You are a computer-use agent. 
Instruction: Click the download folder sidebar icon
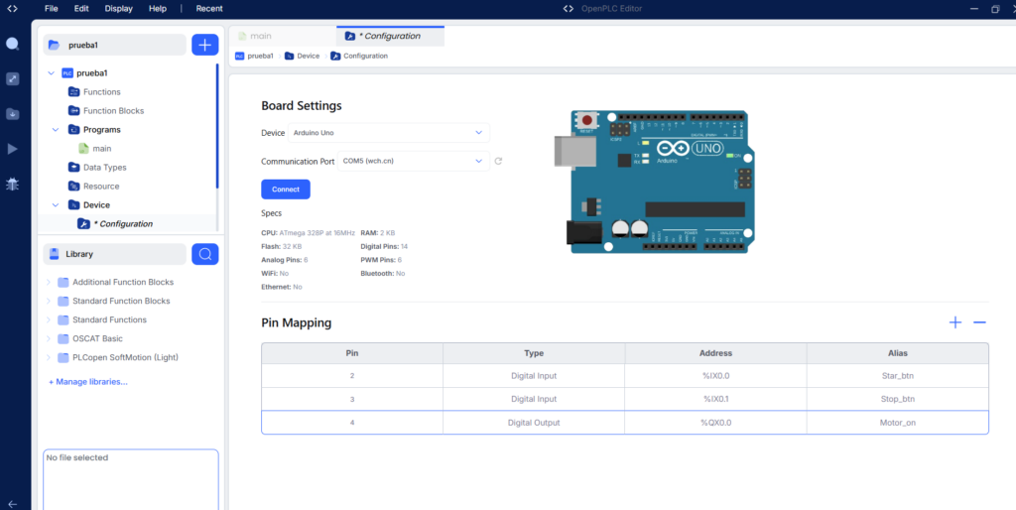[12, 114]
